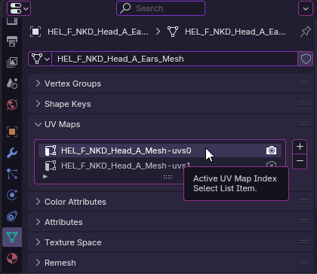
Task: Toggle fake user shield for mesh
Action: click(306, 59)
